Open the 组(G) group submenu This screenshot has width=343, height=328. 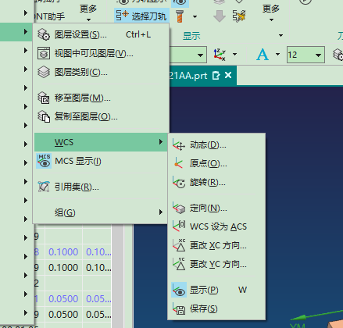pyautogui.click(x=101, y=212)
